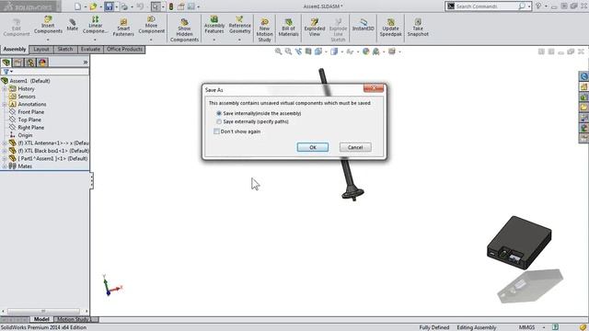Check Don't show again checkbox
Image resolution: width=589 pixels, height=331 pixels.
point(216,131)
